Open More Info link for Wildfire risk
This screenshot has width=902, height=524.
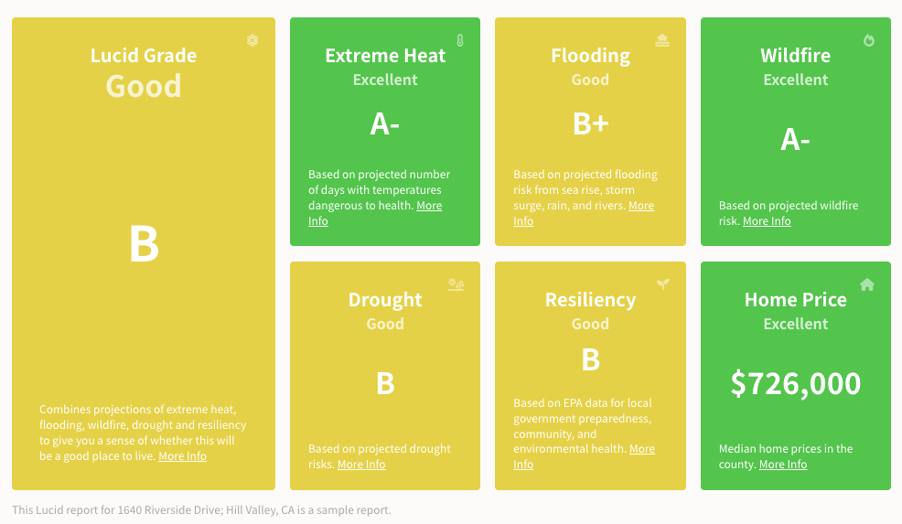tap(767, 221)
